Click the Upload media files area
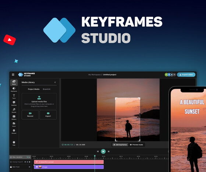206x172 pixels. [x=39, y=101]
